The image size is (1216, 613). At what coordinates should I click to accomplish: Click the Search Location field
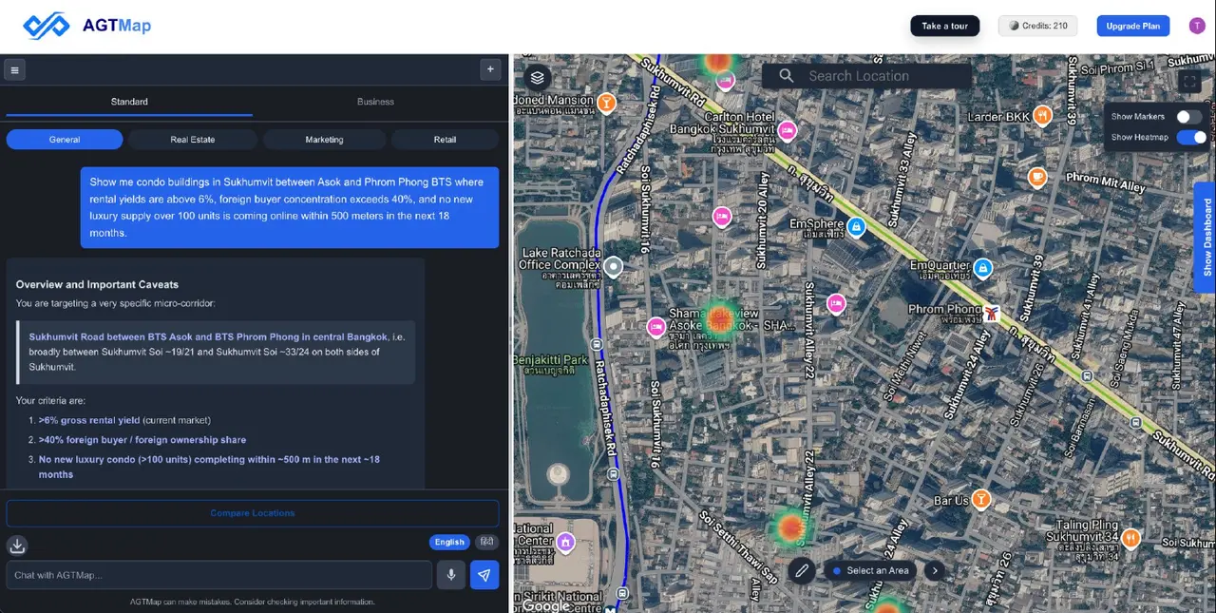(x=866, y=76)
